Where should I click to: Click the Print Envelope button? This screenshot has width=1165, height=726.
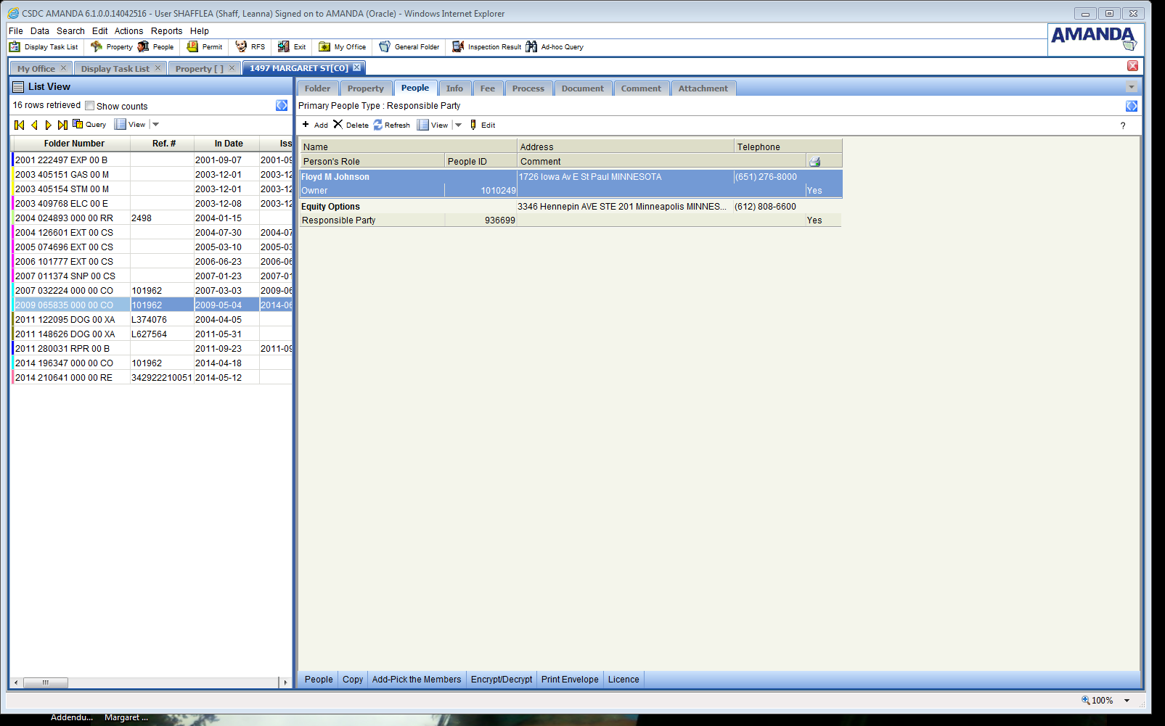tap(569, 680)
